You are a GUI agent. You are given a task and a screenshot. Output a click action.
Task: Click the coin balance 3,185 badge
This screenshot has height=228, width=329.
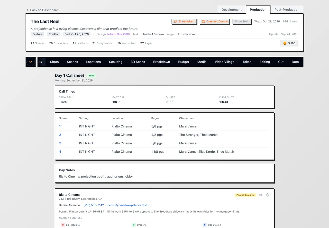tap(289, 43)
